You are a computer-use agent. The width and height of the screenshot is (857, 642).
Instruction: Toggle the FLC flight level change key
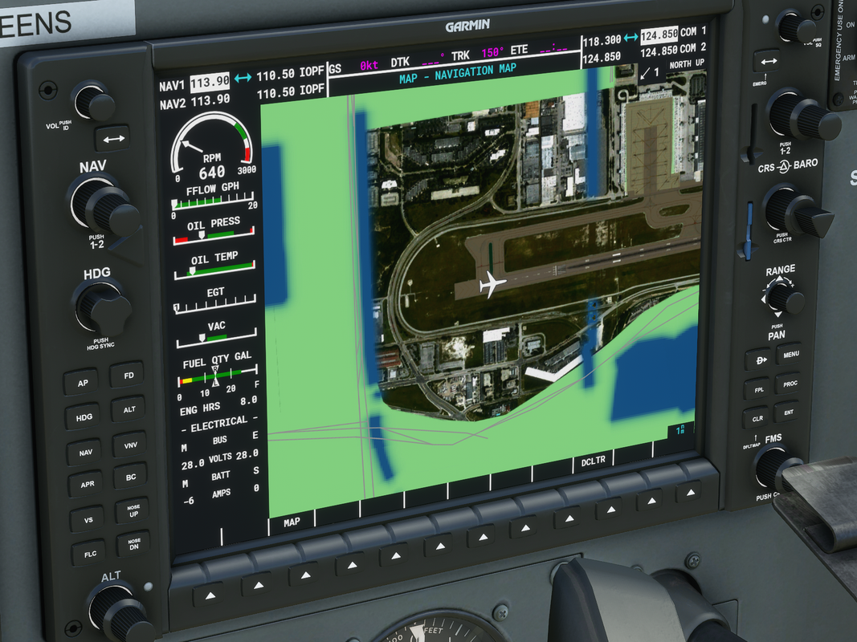[90, 554]
